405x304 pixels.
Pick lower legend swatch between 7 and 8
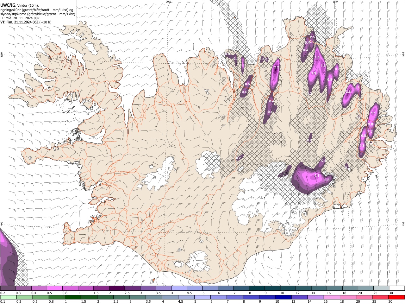[x=234, y=297]
